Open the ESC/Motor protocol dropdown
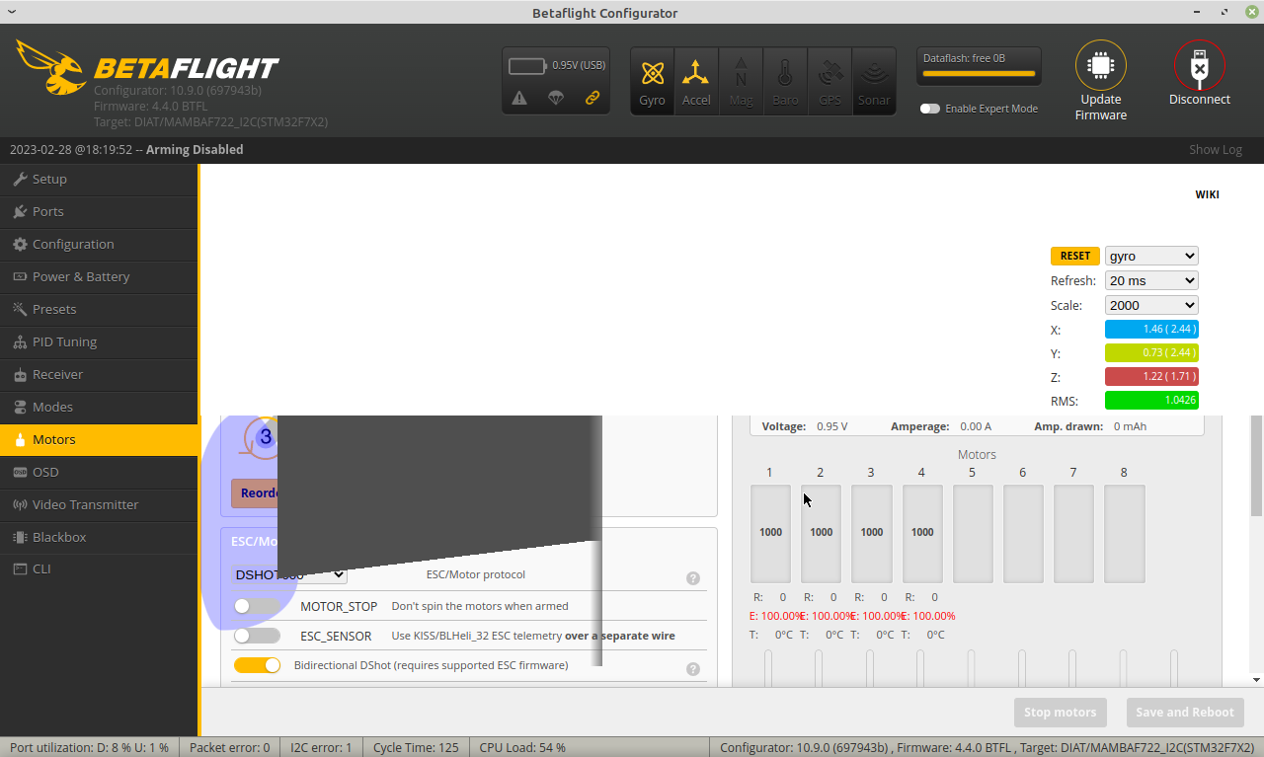This screenshot has width=1264, height=757. point(288,574)
